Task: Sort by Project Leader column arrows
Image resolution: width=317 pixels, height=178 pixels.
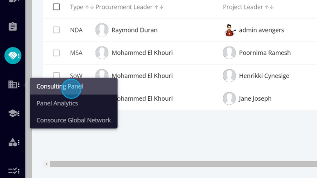Action: (269, 7)
